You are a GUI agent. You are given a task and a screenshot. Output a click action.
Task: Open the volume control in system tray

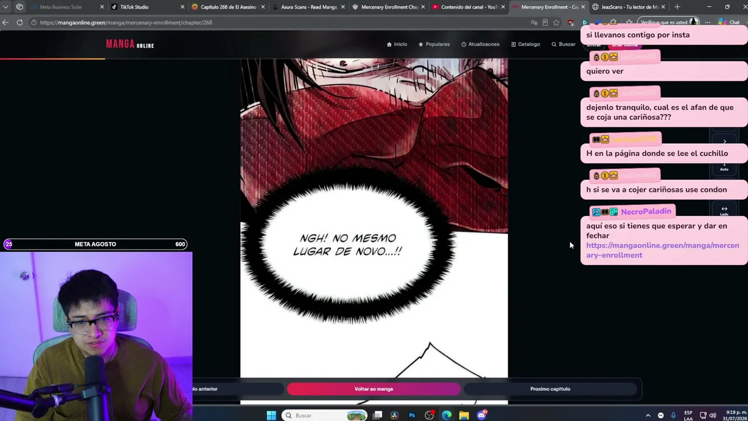[x=712, y=415]
